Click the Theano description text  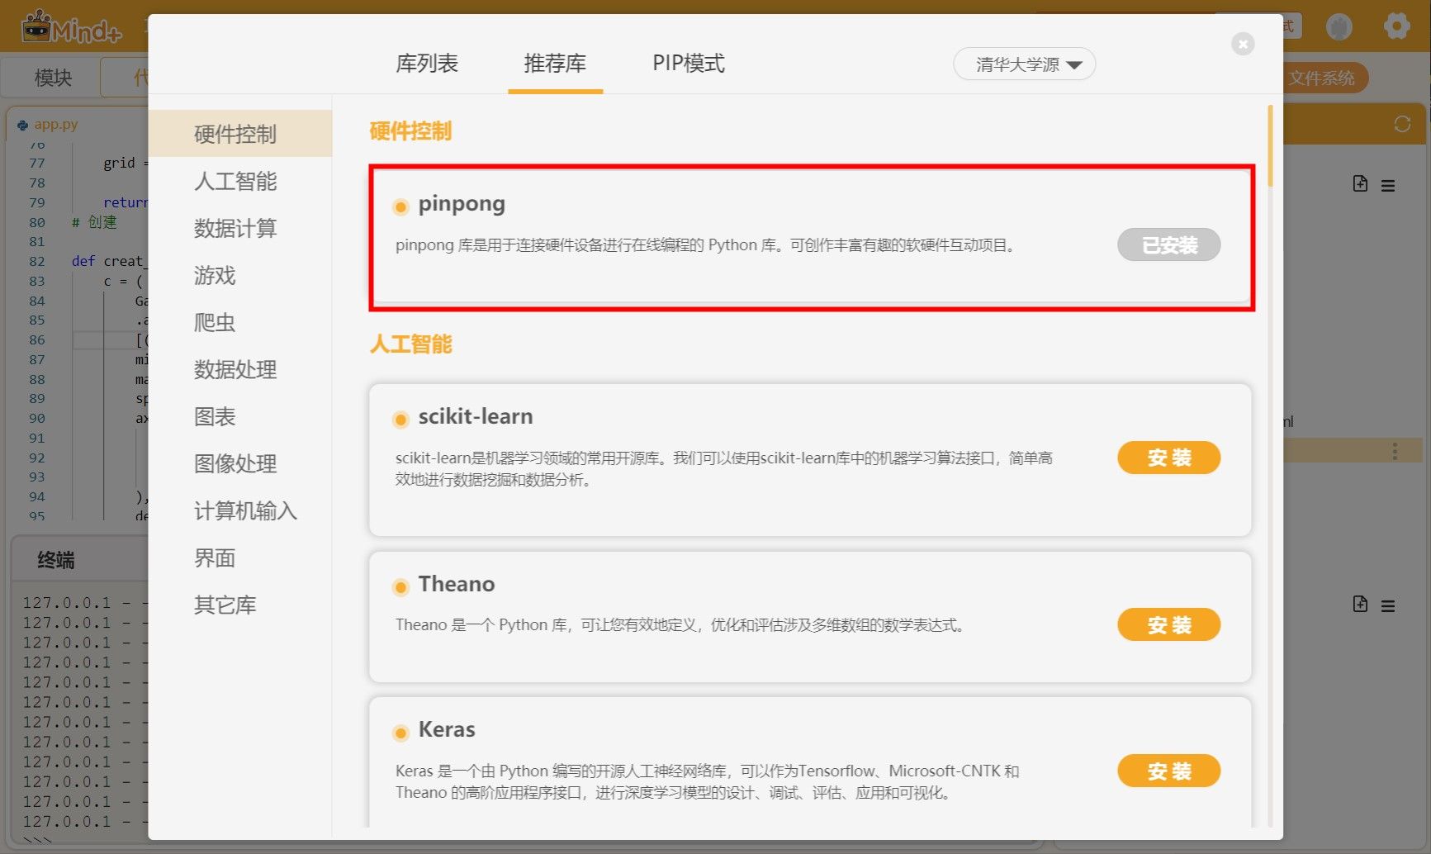[x=680, y=625]
